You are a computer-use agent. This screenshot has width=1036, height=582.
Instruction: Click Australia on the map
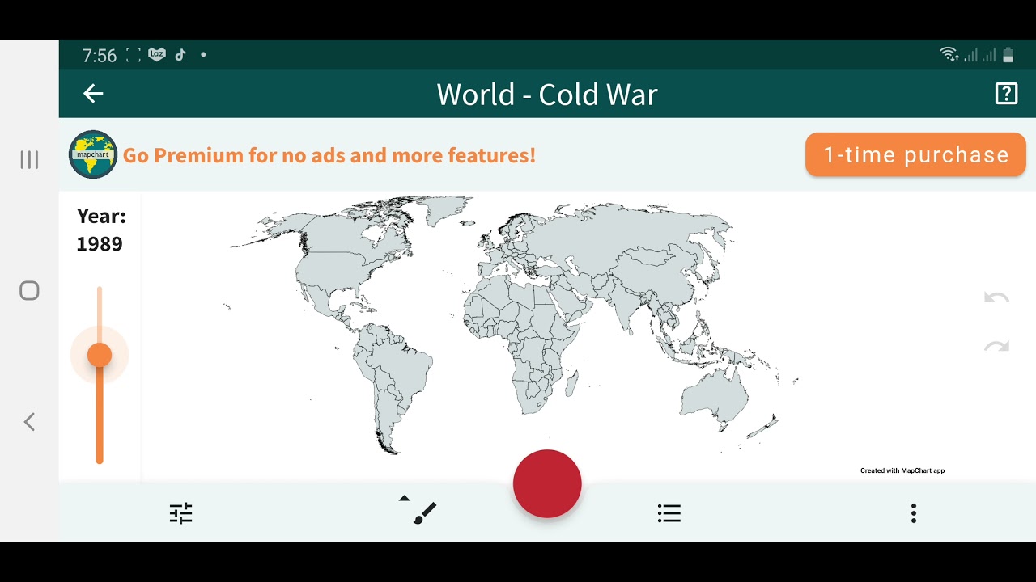click(x=712, y=398)
